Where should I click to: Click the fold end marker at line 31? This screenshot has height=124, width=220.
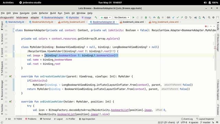[x=14, y=93]
